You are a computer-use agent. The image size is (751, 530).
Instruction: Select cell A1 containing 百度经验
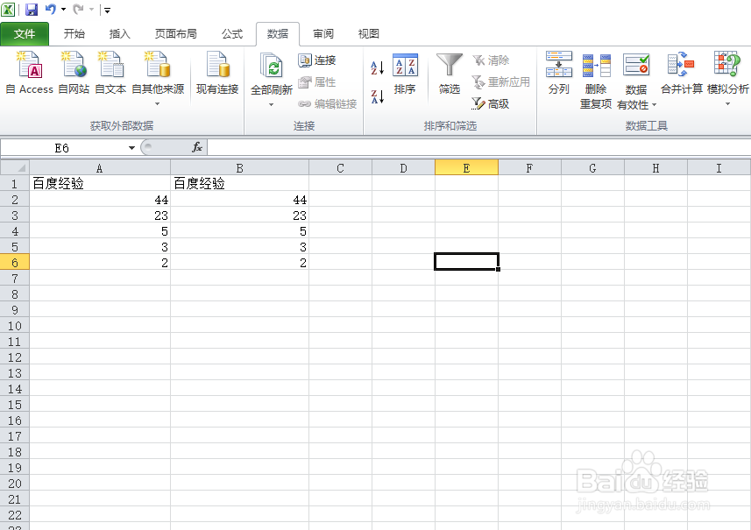click(x=100, y=183)
